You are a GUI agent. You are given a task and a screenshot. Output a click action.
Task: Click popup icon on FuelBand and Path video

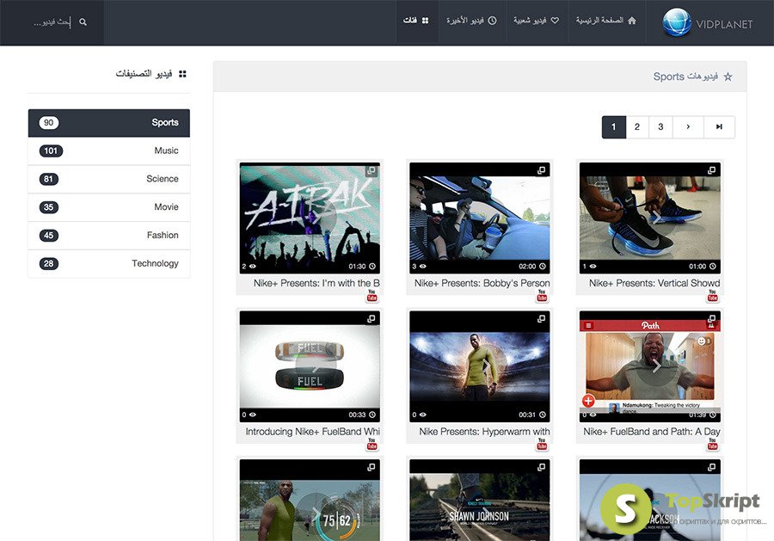point(711,319)
